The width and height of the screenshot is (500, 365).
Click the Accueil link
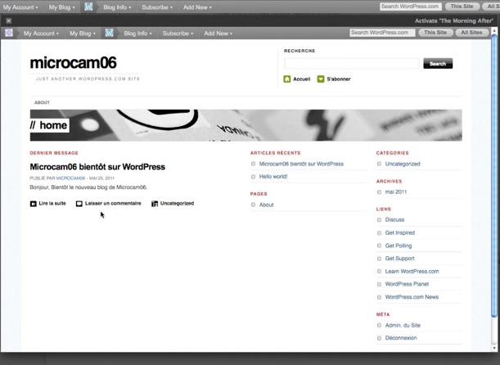[x=302, y=79]
